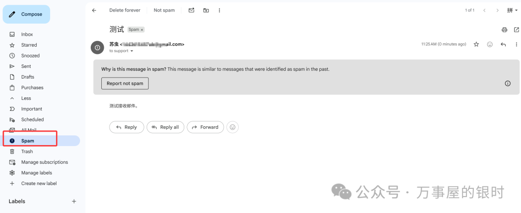Star this message from 苏虫
Viewport: 521px width, 213px height.
click(x=476, y=44)
